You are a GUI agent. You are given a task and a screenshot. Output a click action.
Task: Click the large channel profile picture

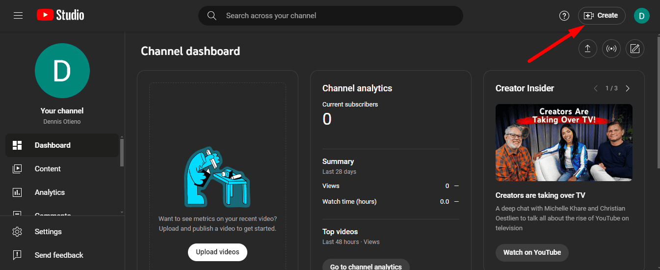(62, 71)
